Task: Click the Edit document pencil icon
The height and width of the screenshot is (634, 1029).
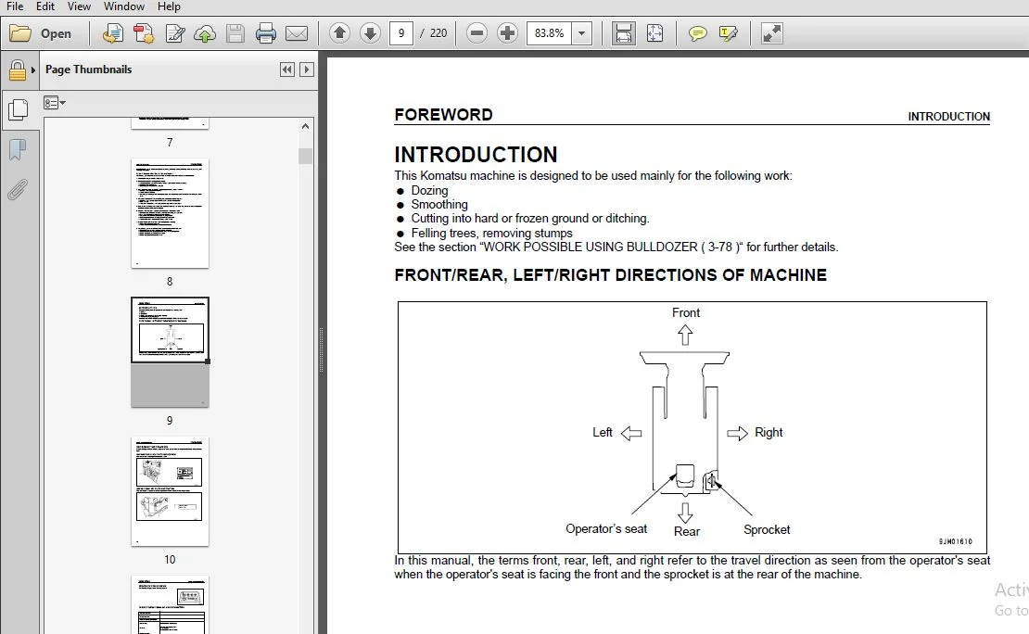Action: (174, 33)
